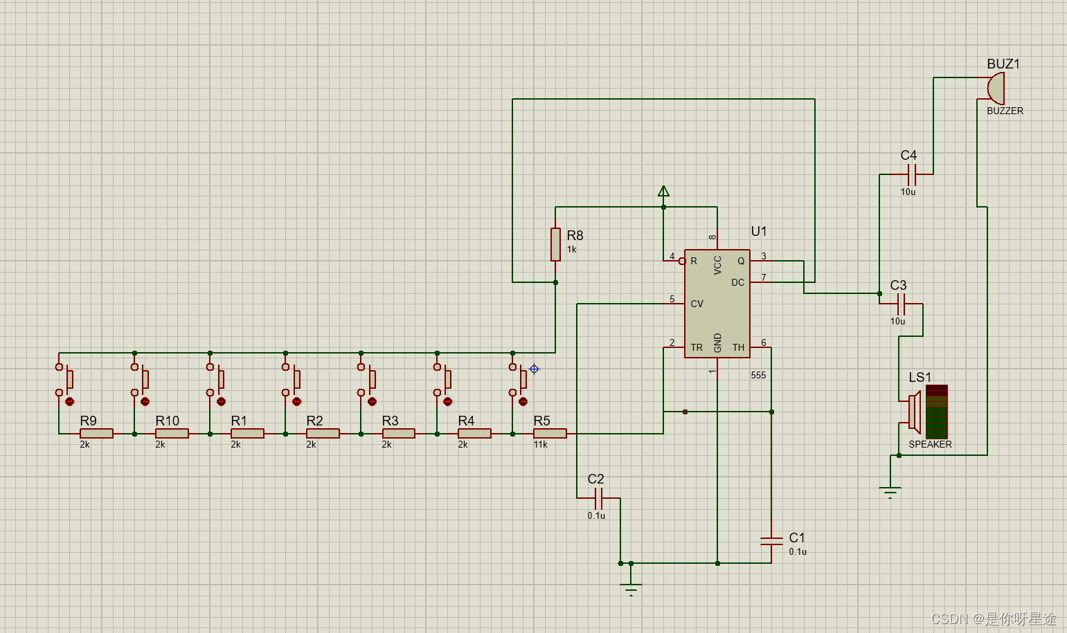Click the push button between R3 and R4
The image size is (1067, 633).
coord(442,380)
